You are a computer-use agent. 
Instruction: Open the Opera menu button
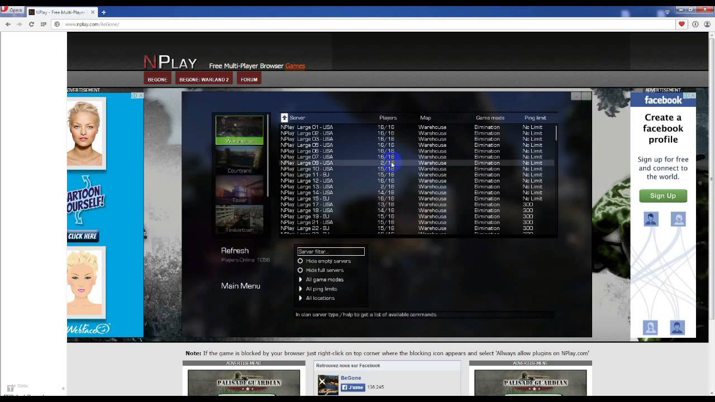click(x=12, y=10)
